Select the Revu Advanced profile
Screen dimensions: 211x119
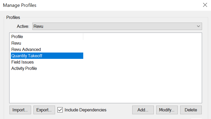click(x=47, y=49)
